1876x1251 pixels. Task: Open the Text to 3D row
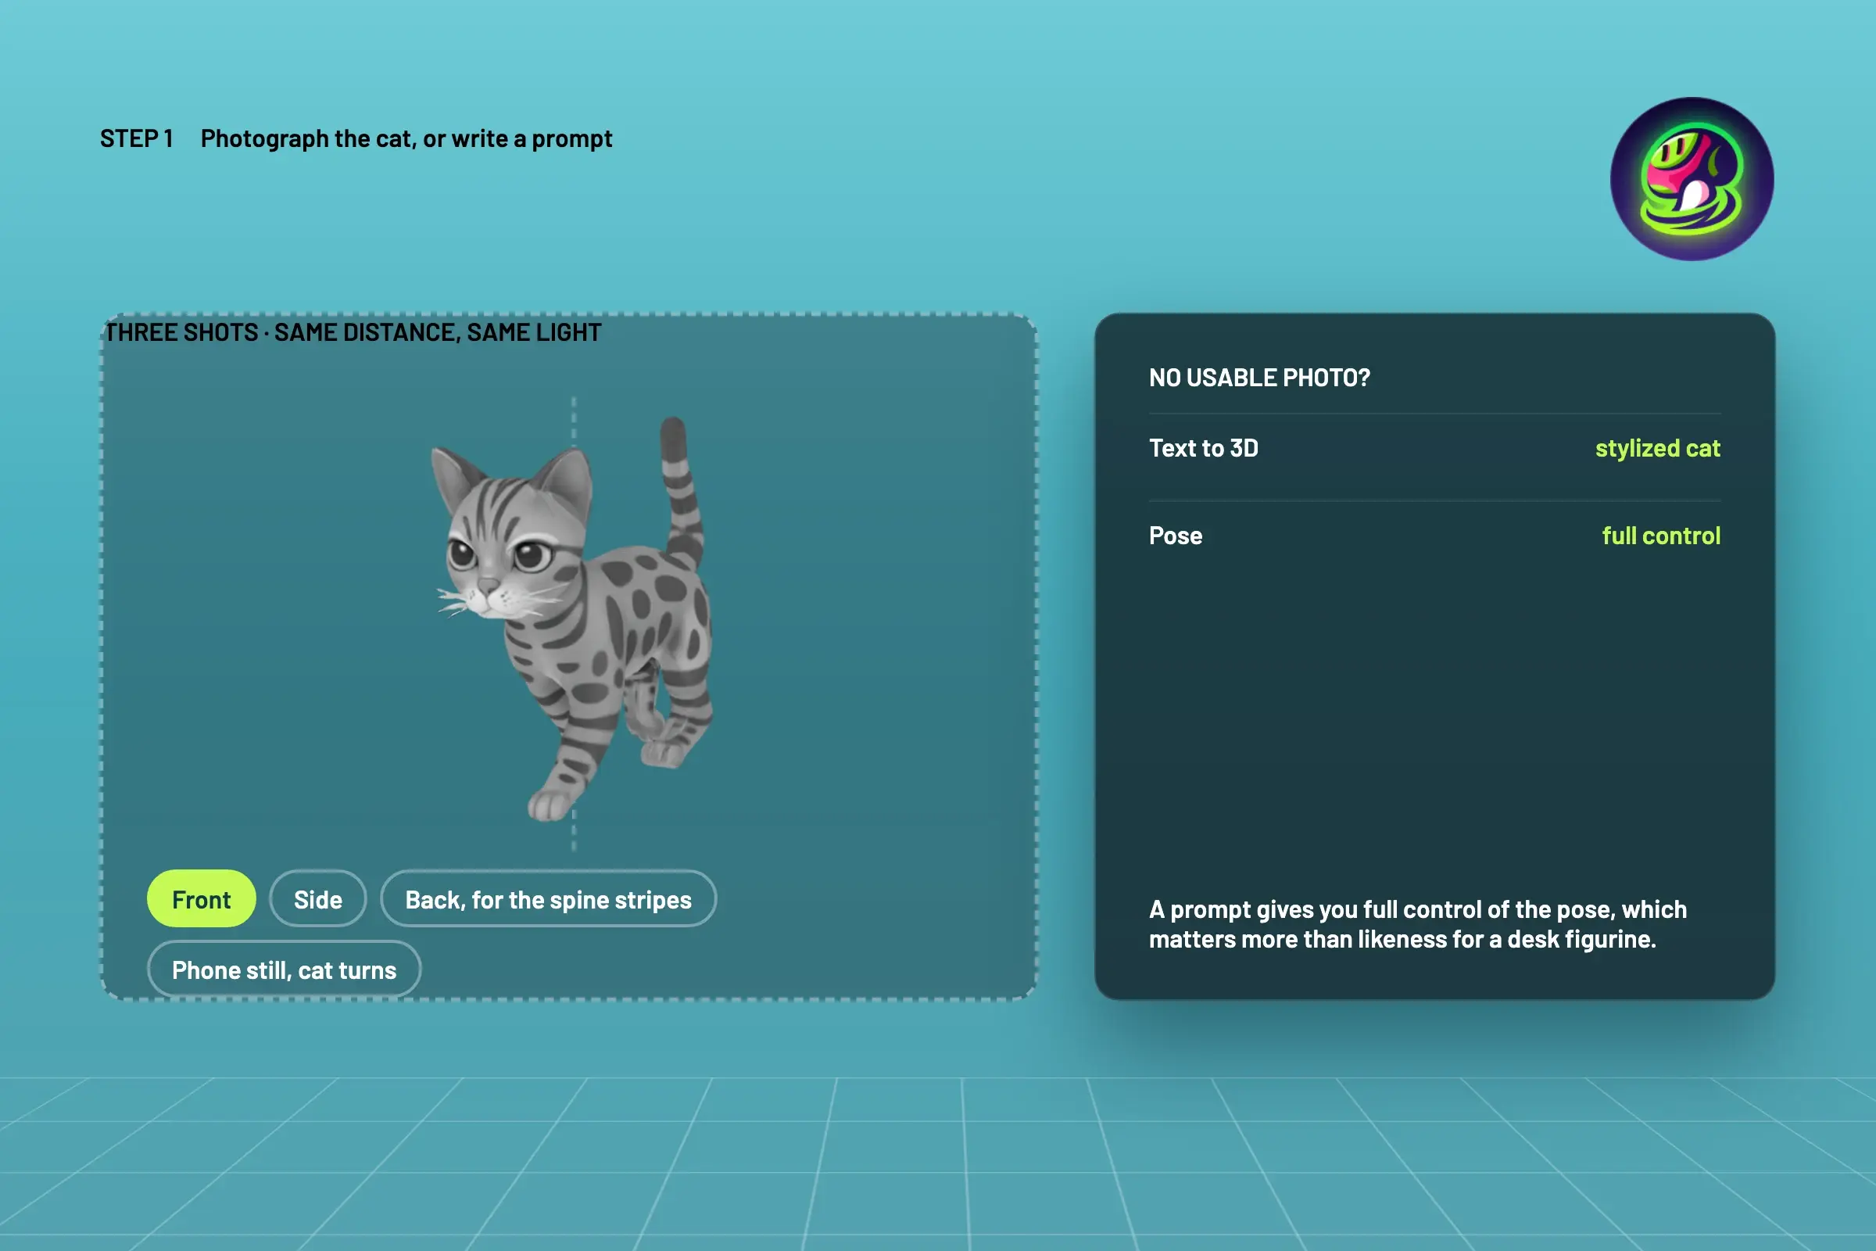click(x=1434, y=448)
